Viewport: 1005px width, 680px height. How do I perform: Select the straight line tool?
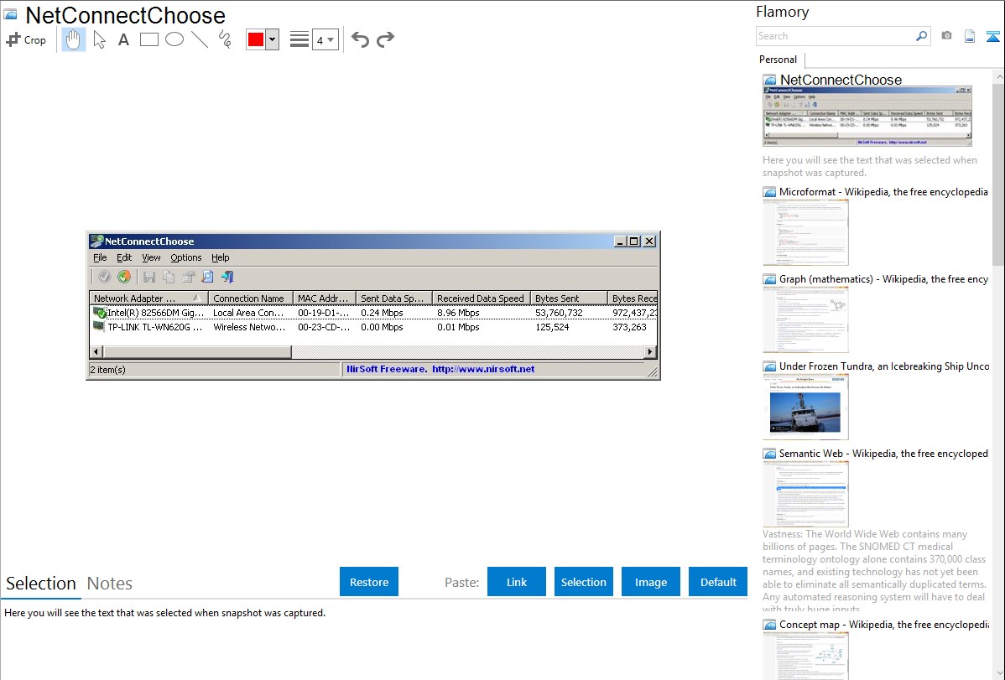click(200, 39)
